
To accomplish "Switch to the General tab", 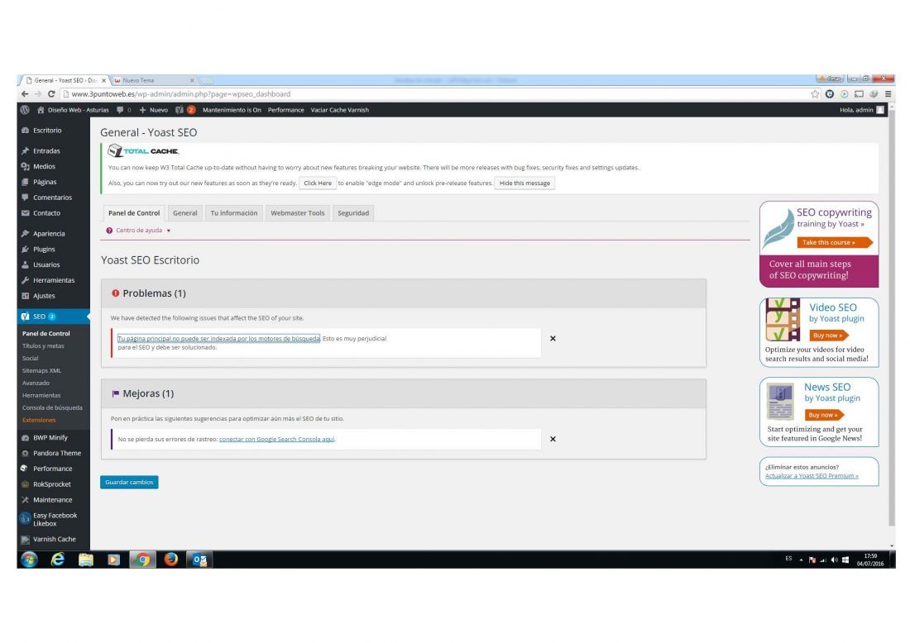I will point(185,213).
